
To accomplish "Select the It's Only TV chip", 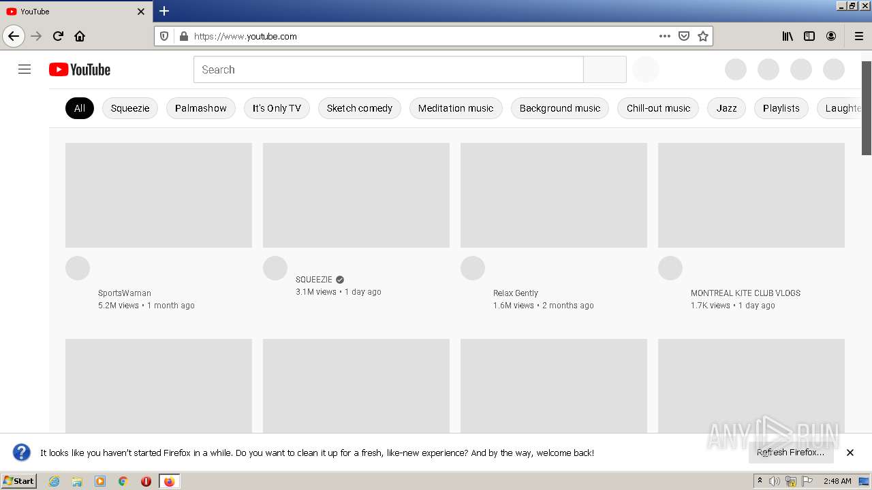I will (277, 108).
